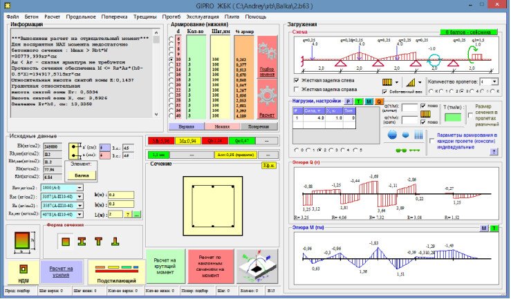Open the Файл menu

coord(12,17)
